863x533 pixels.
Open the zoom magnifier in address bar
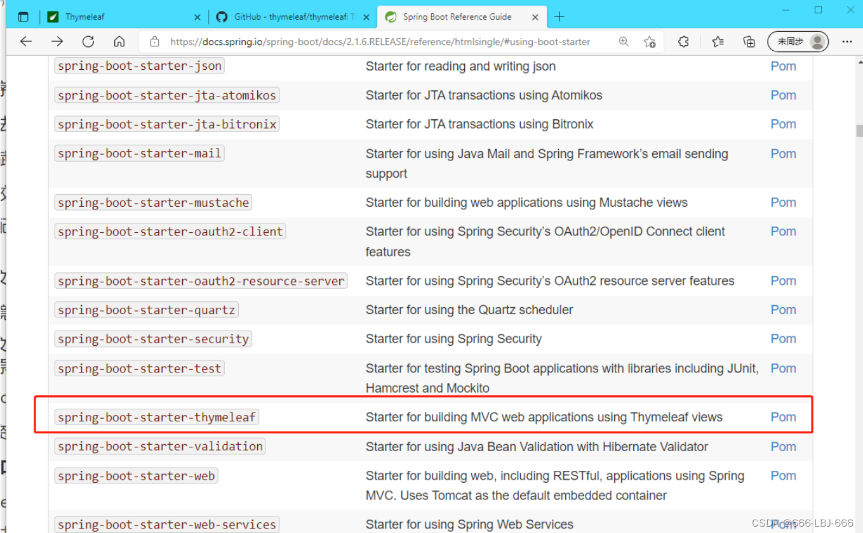pyautogui.click(x=624, y=42)
